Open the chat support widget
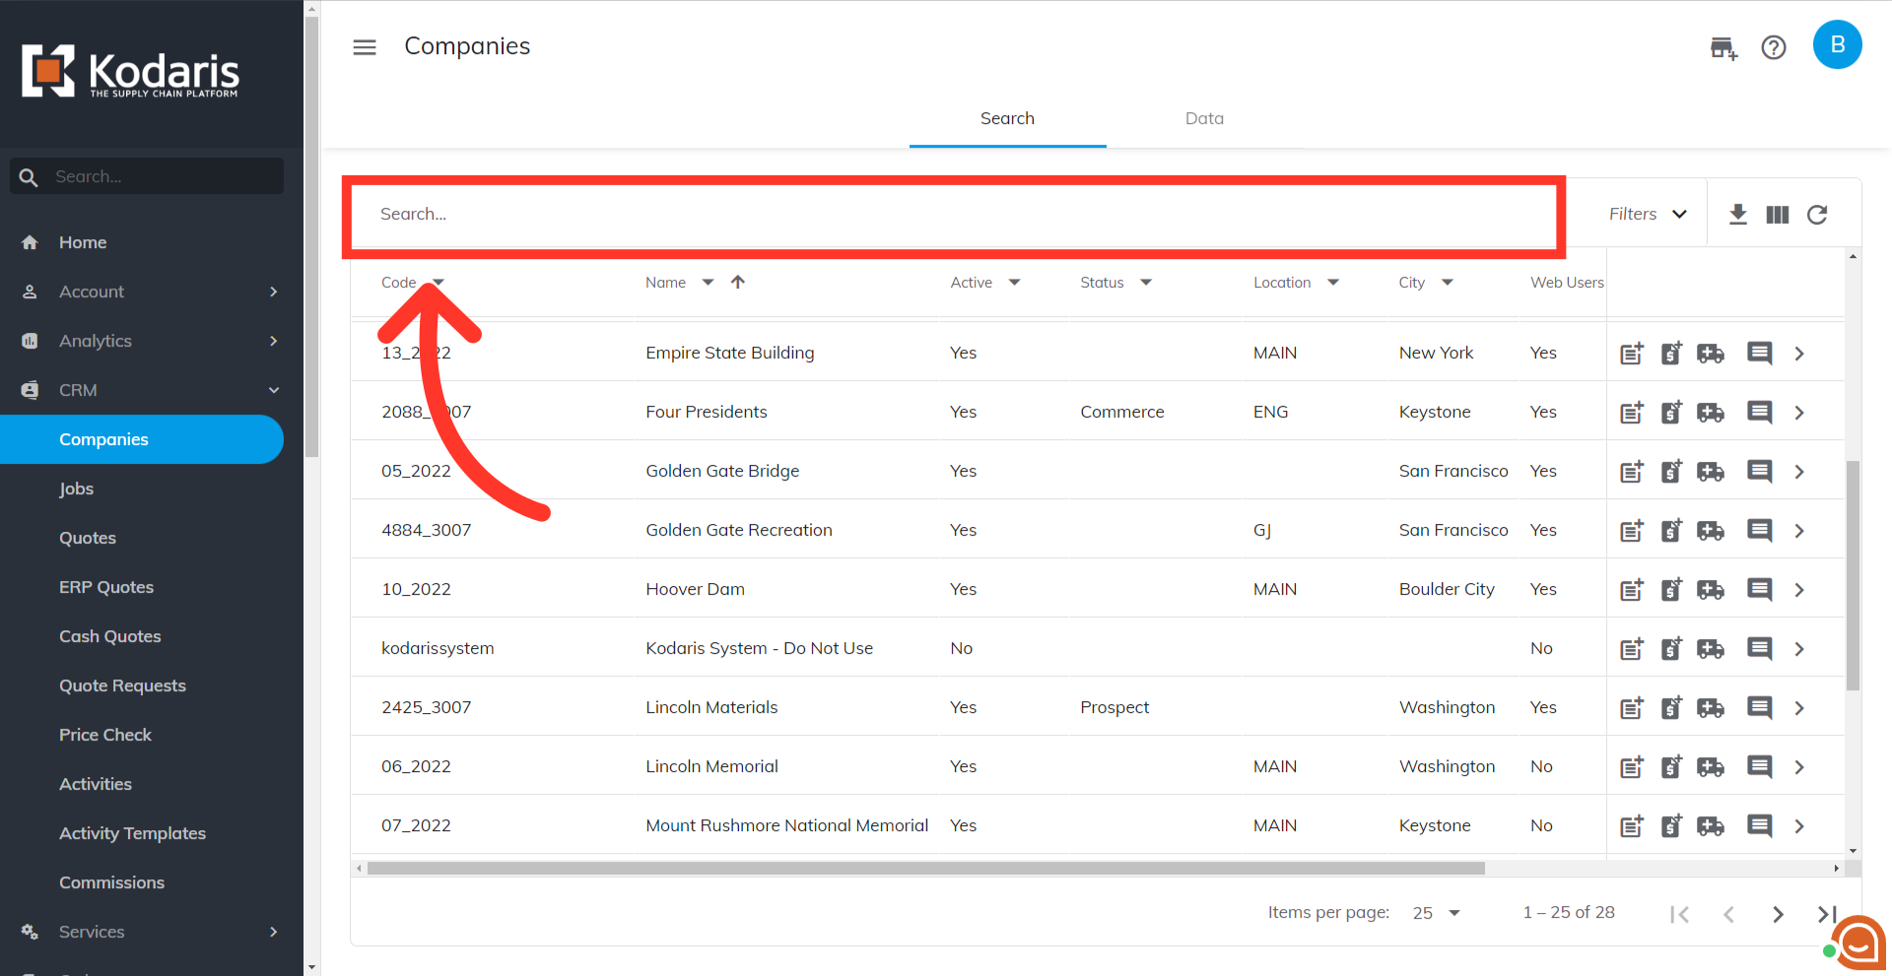The width and height of the screenshot is (1892, 976). click(1858, 943)
